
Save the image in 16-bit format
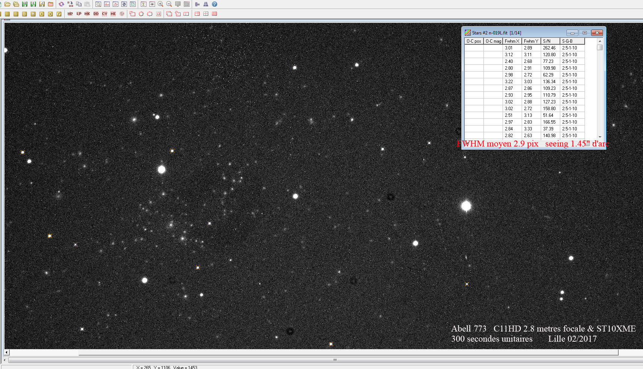click(24, 4)
